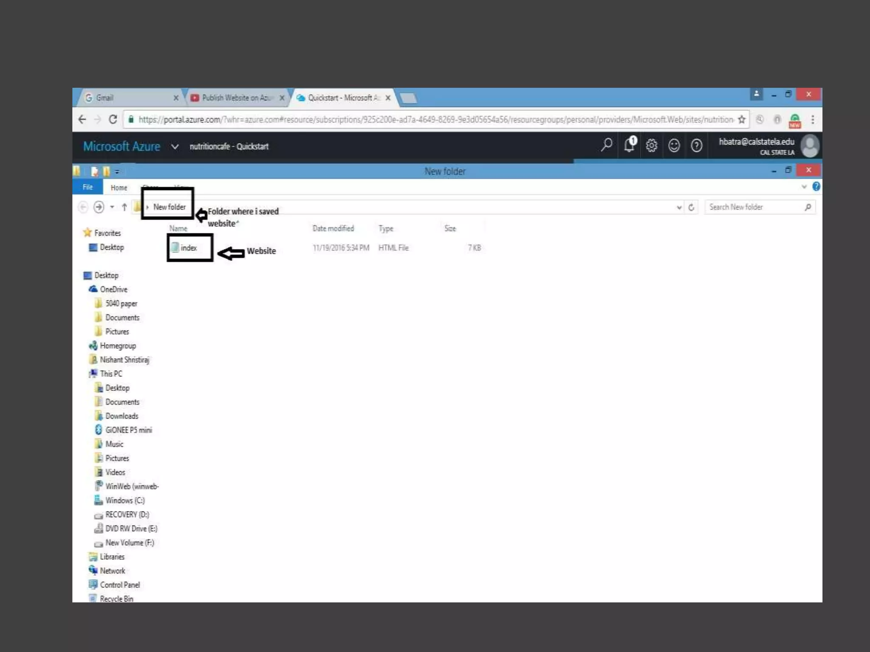The height and width of the screenshot is (652, 870).
Task: Open the Azure help question mark
Action: (x=696, y=146)
